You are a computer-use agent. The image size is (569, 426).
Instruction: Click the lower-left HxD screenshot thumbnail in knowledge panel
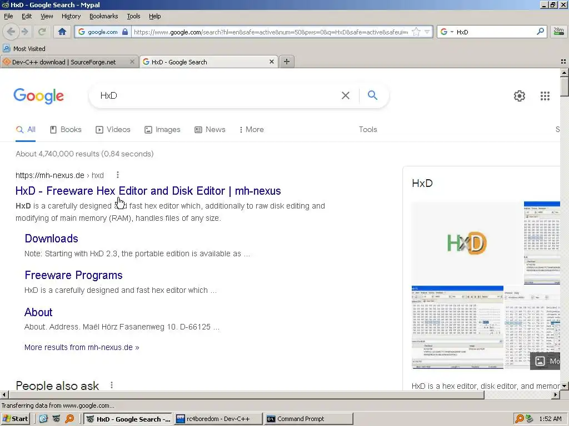click(458, 327)
